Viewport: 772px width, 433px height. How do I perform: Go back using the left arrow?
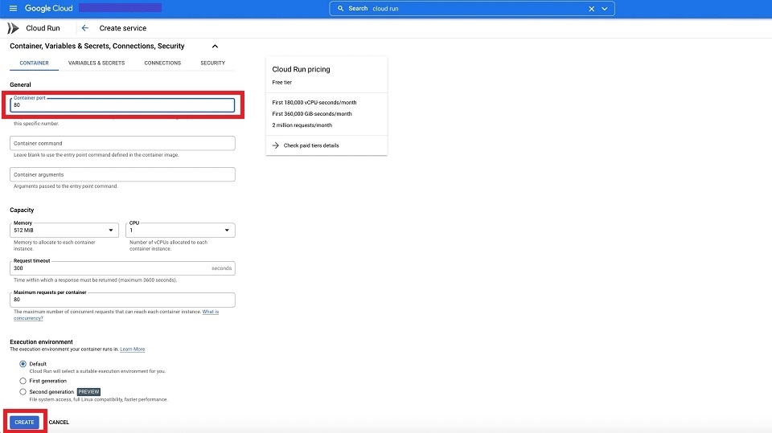coord(85,28)
